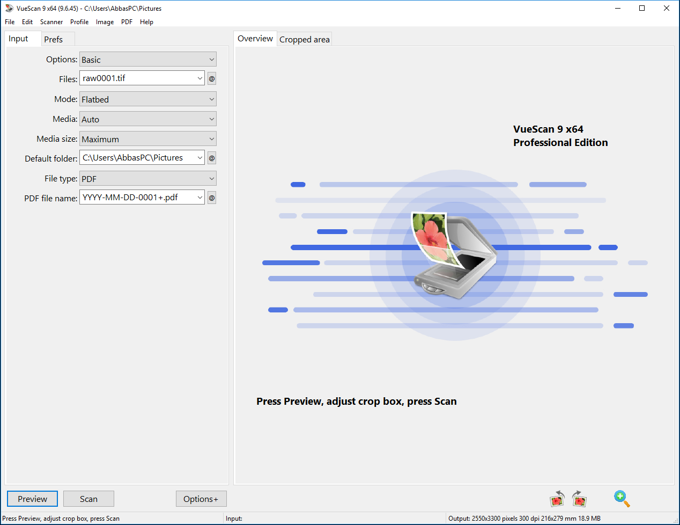Screen dimensions: 680x525
Task: Click 'VueScan 9 x64 Professional Edition' heading
Action: pyautogui.click(x=560, y=136)
